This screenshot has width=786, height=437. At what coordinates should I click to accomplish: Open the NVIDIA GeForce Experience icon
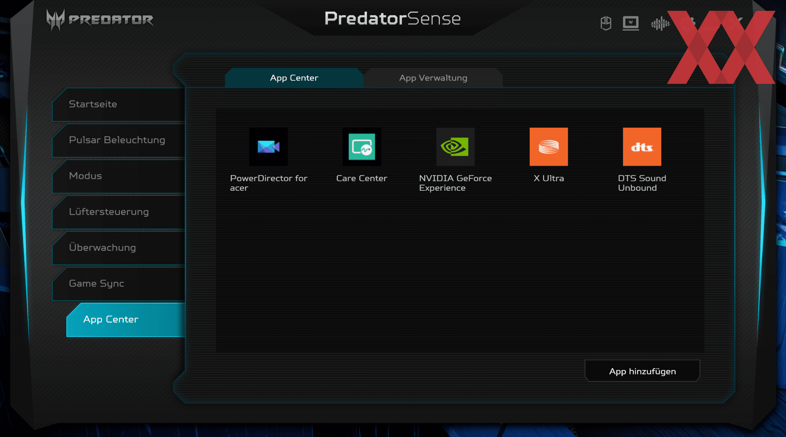(455, 146)
